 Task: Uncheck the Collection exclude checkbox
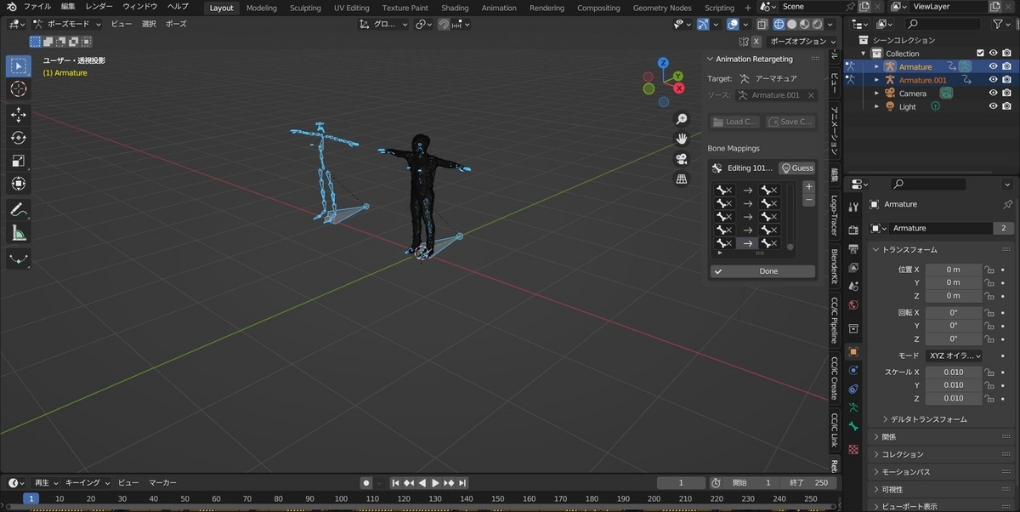pyautogui.click(x=980, y=53)
